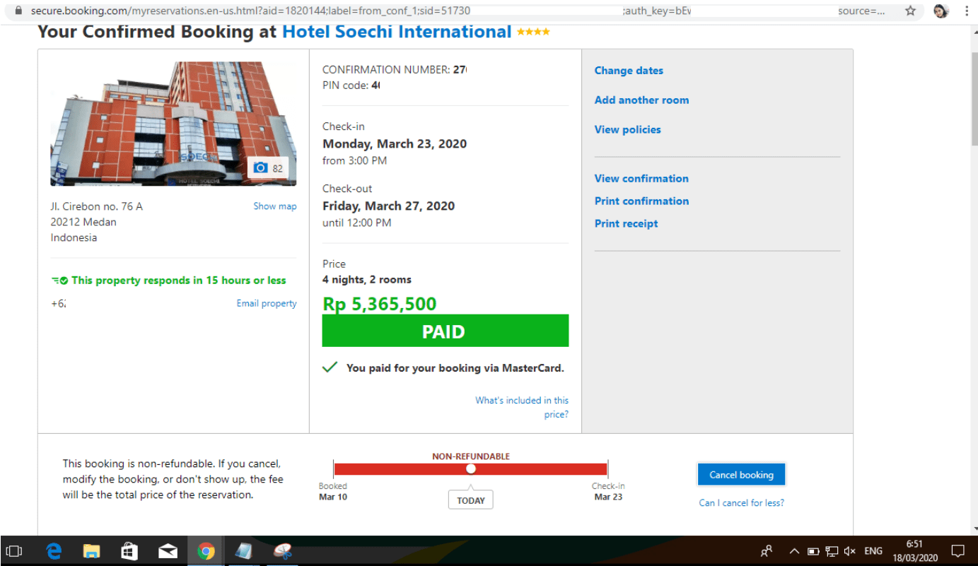Click the TODAY marker on refund timeline
The width and height of the screenshot is (978, 566).
[471, 500]
